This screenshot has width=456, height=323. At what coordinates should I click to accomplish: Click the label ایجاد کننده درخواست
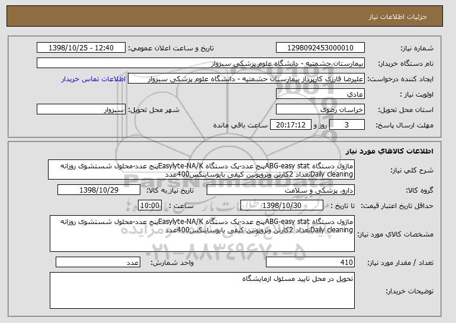(400, 79)
